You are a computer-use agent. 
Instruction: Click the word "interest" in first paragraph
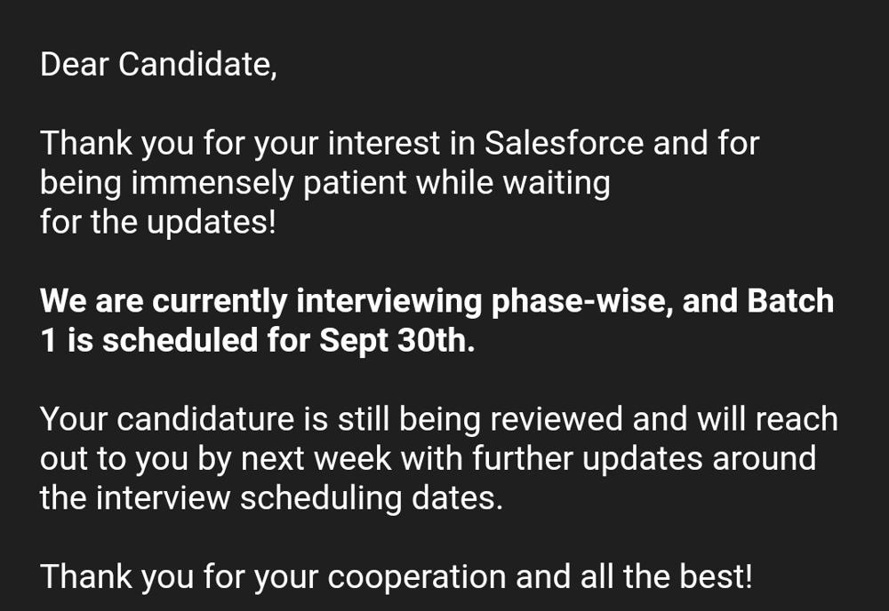[x=384, y=143]
